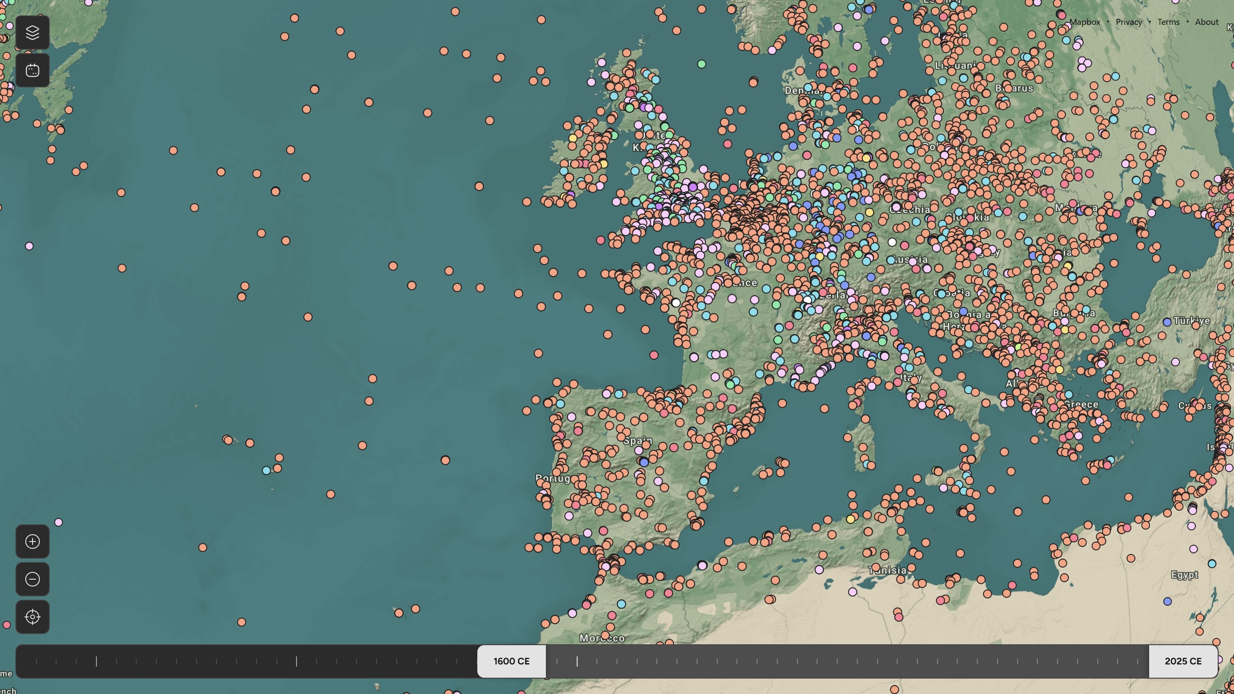Screen dimensions: 1234x694
Task: Click the 1600 CE timeline handle
Action: [x=511, y=661]
